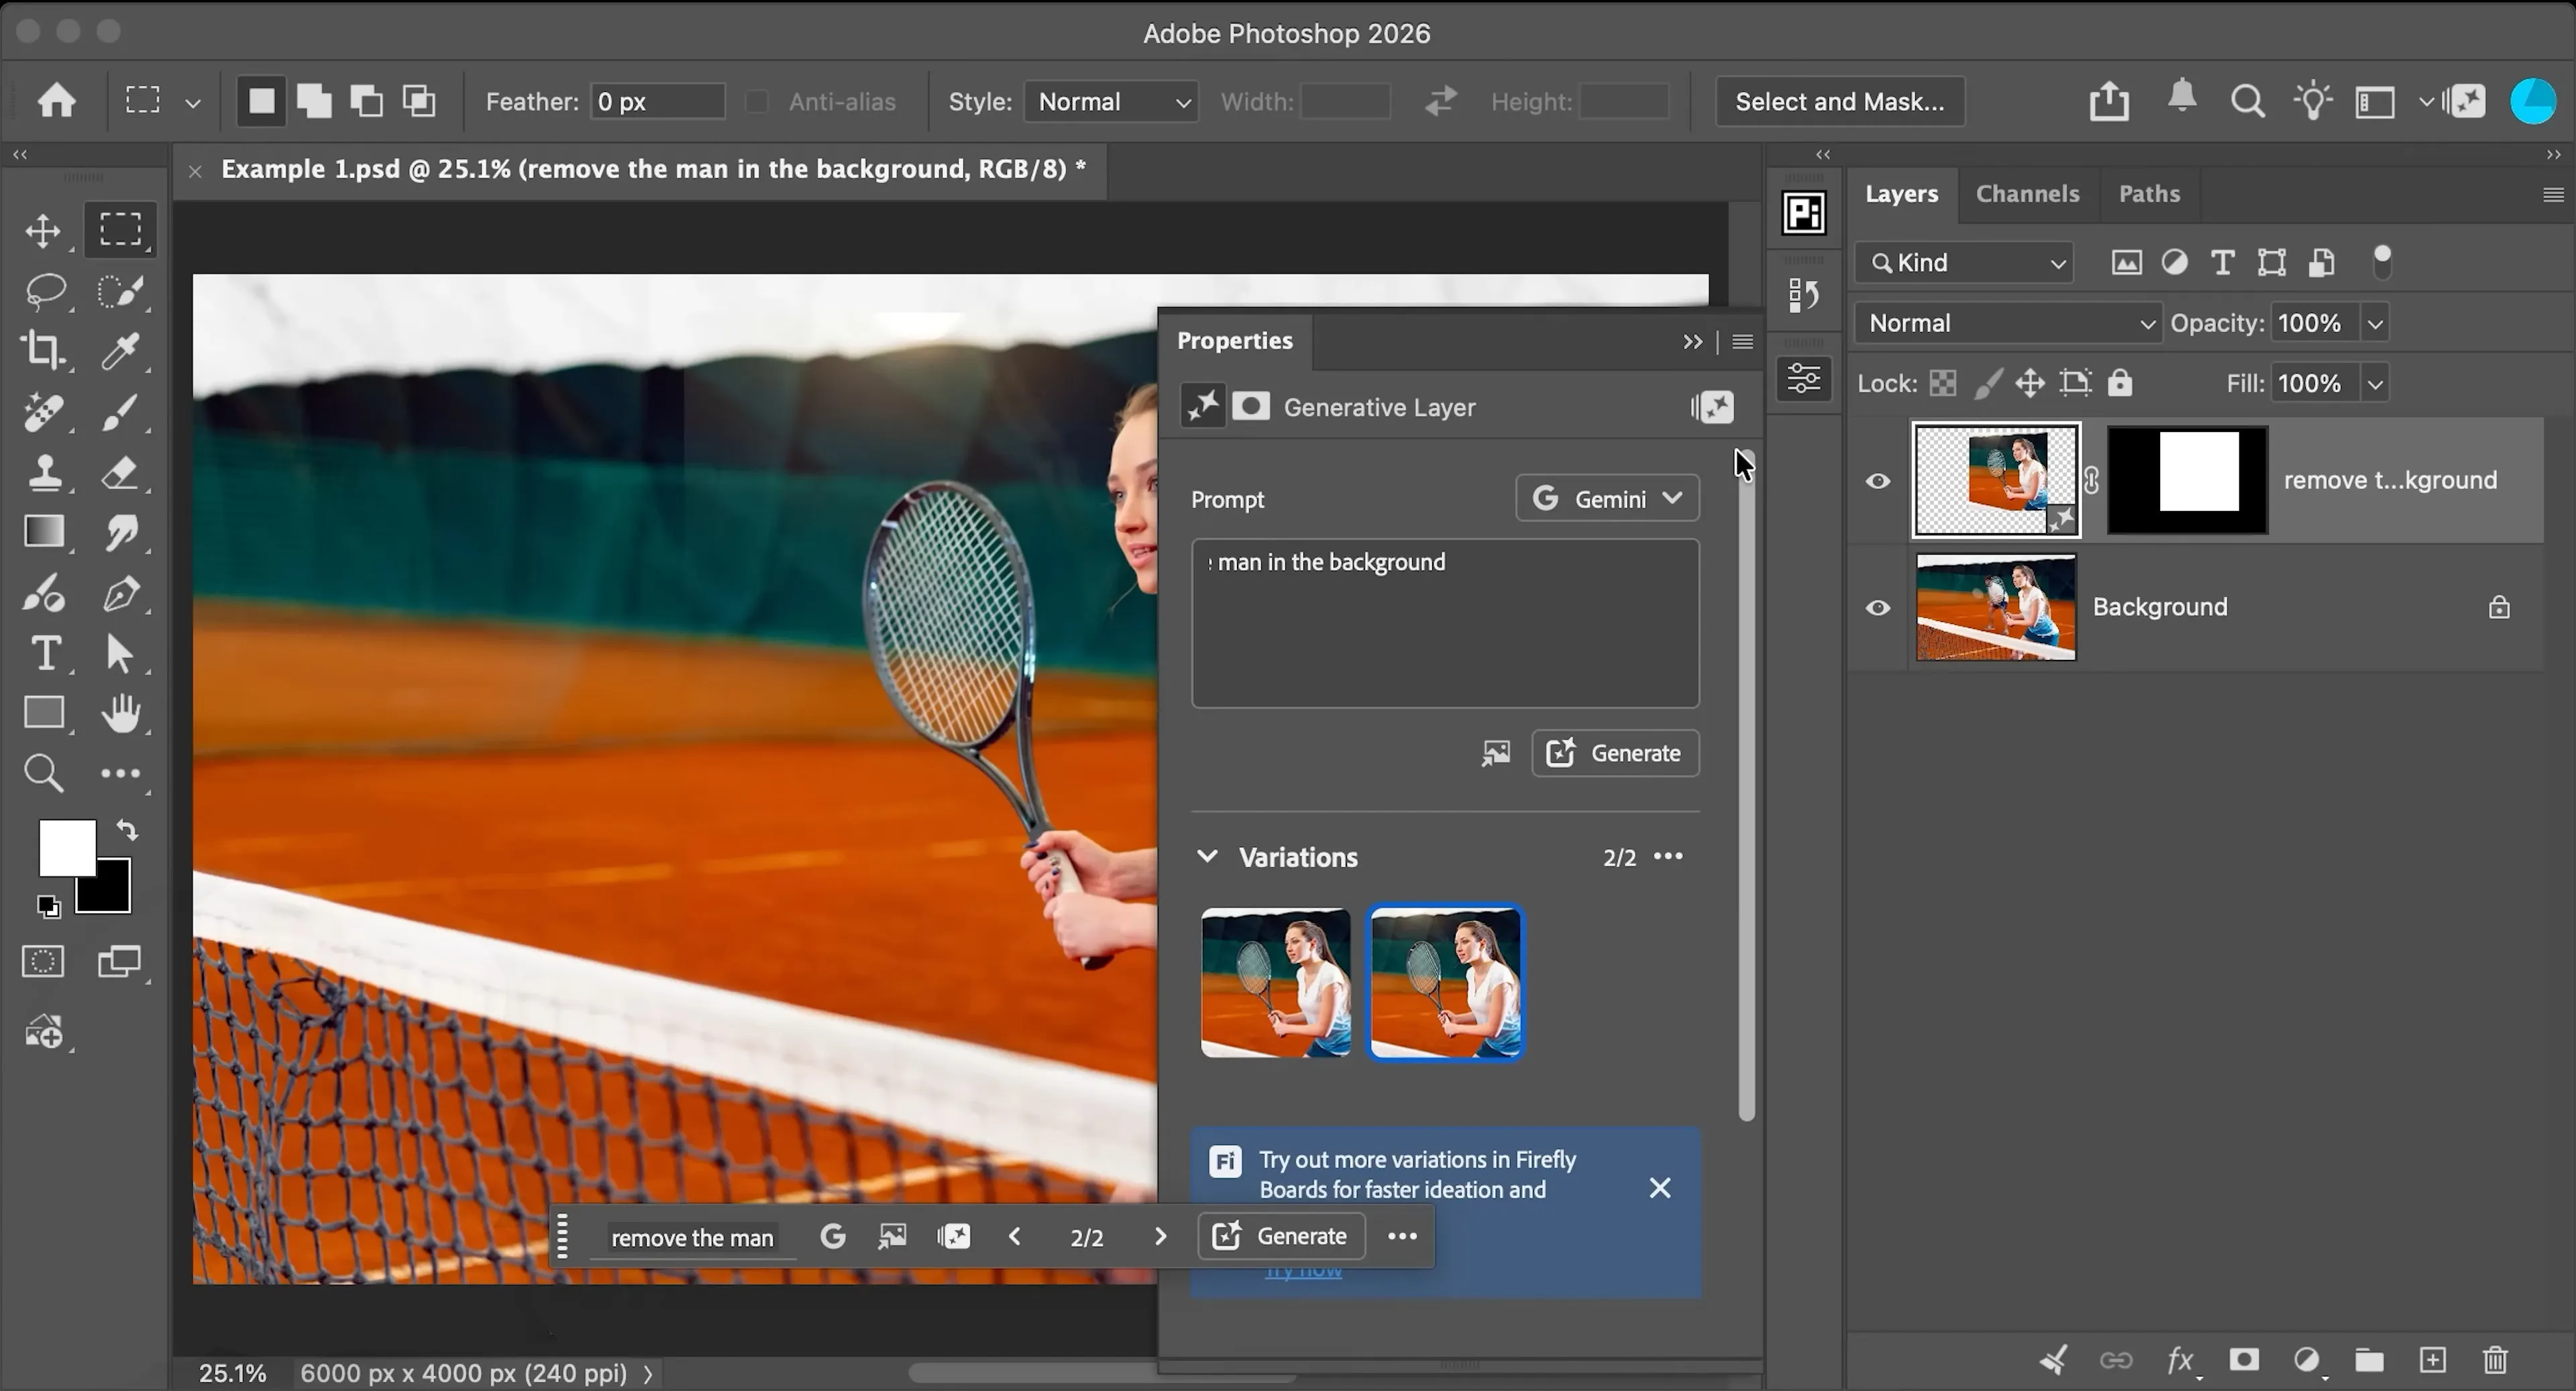
Task: Create a new group folder icon
Action: click(2369, 1360)
